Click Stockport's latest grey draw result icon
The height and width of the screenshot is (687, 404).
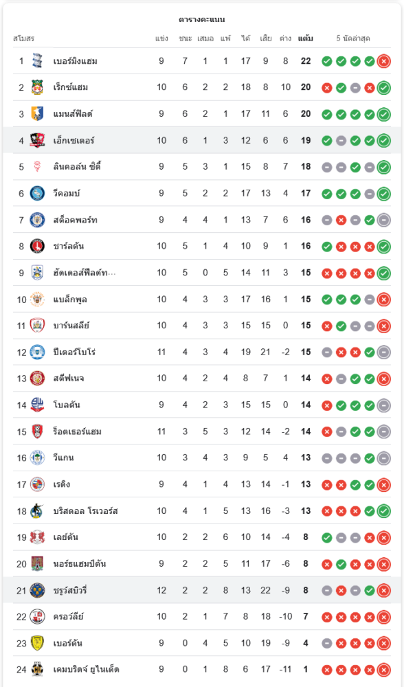(384, 220)
